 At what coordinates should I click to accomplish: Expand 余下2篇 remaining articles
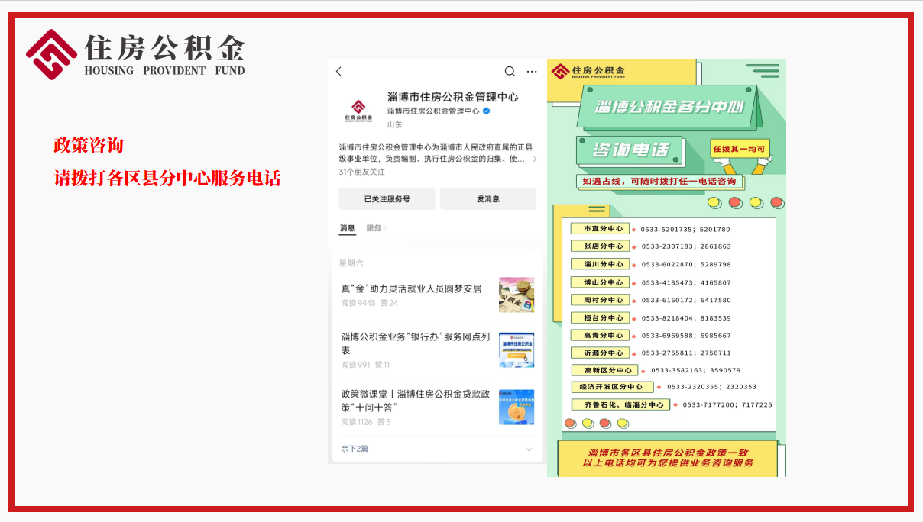[x=355, y=449]
